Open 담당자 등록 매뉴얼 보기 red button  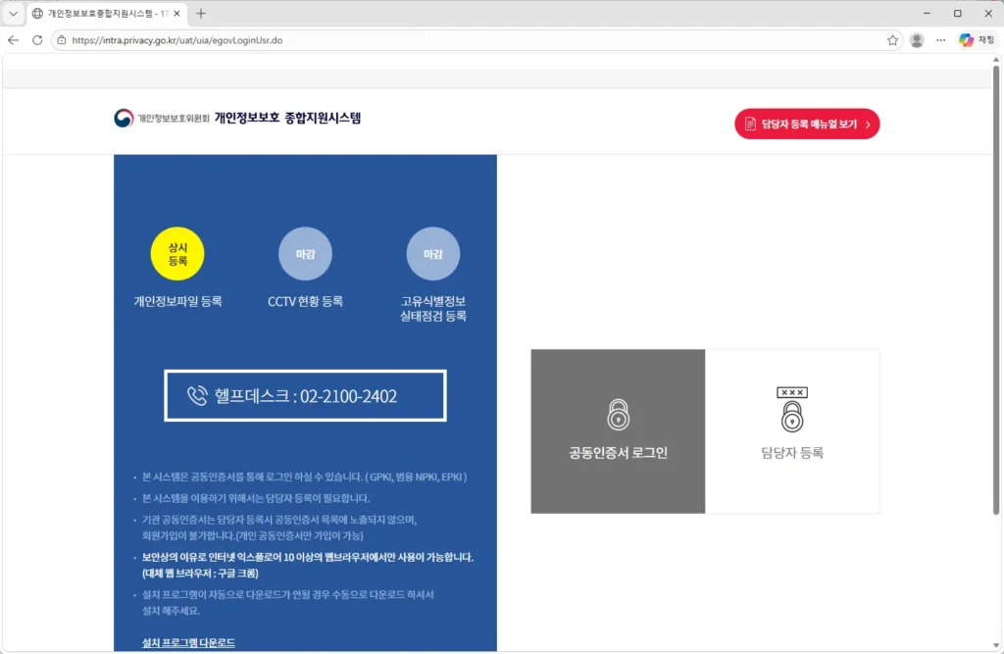(x=807, y=124)
